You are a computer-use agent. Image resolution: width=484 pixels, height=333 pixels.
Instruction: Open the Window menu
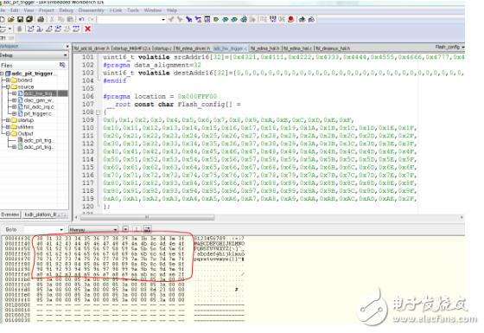point(152,10)
